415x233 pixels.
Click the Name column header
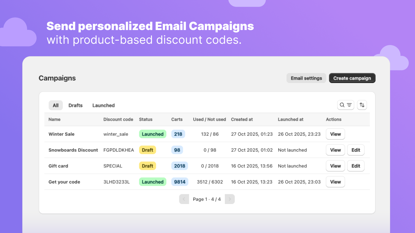tap(54, 119)
